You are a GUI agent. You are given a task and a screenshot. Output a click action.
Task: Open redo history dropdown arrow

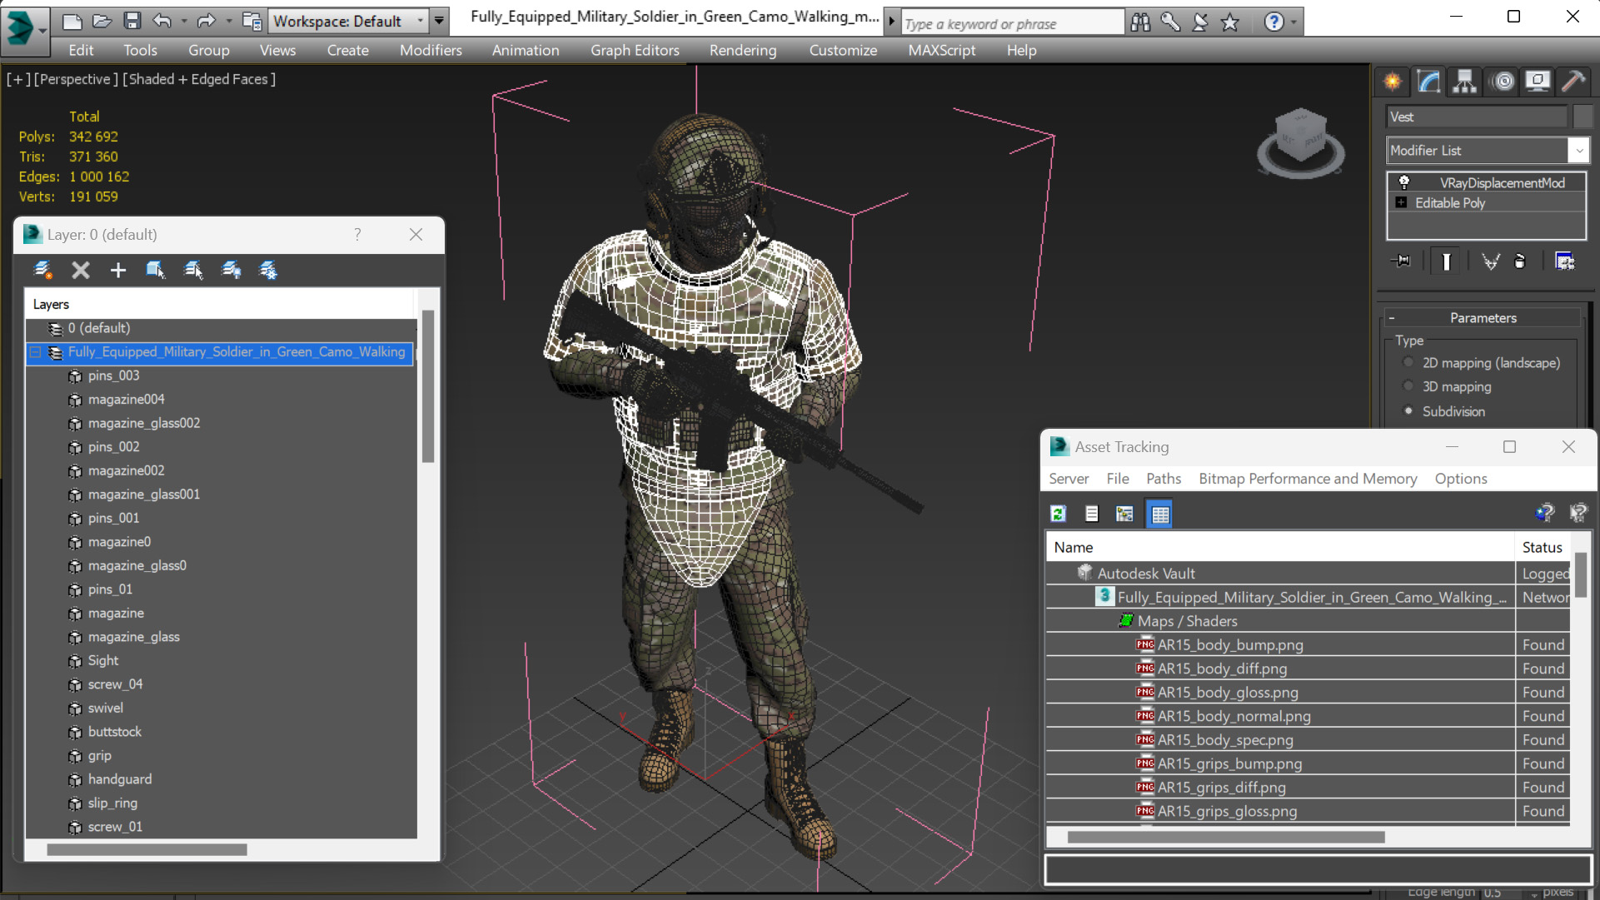click(227, 21)
